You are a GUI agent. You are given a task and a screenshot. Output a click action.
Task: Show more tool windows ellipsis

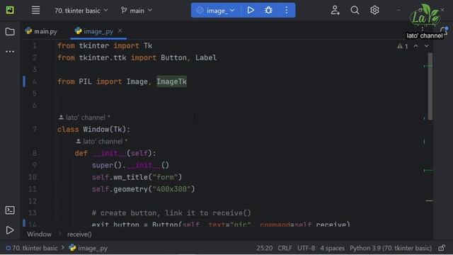10,52
